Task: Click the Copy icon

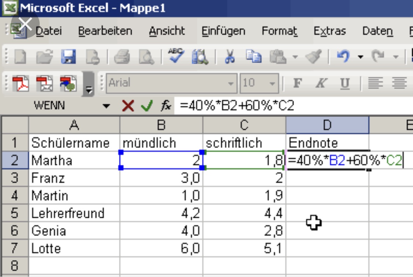Action: [254, 56]
